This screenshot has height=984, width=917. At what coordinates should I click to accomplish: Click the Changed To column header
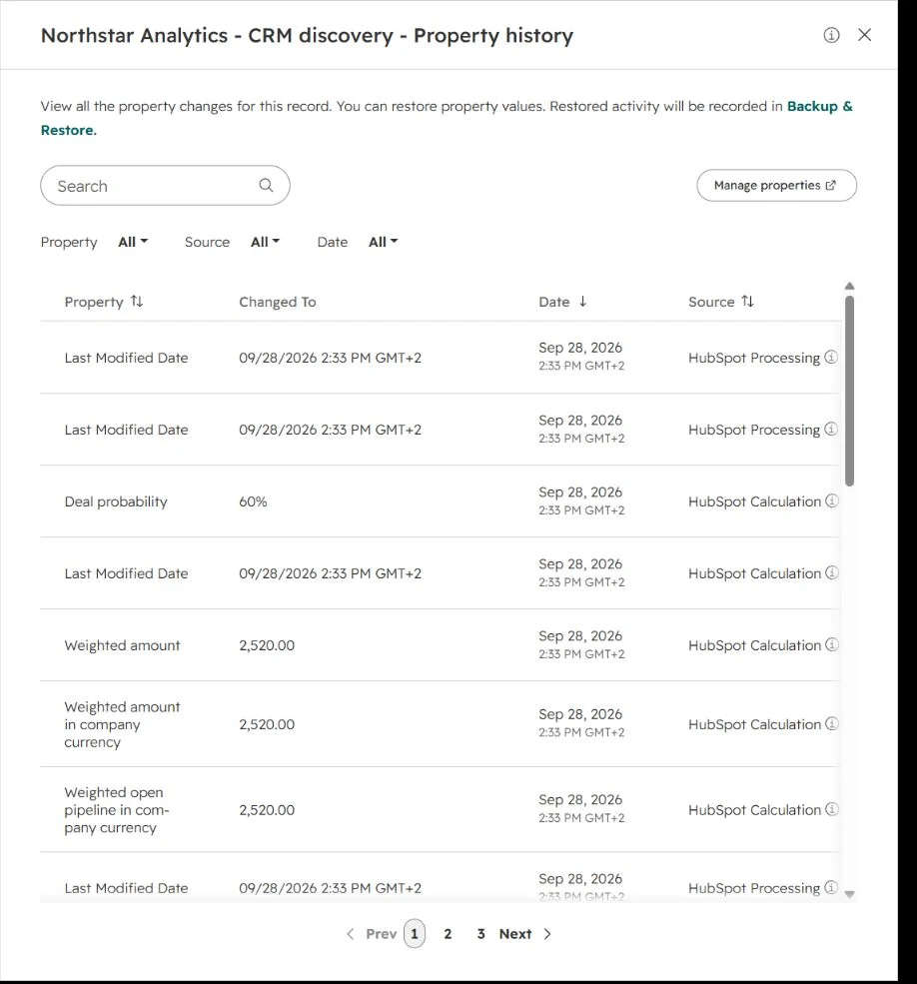(x=278, y=302)
